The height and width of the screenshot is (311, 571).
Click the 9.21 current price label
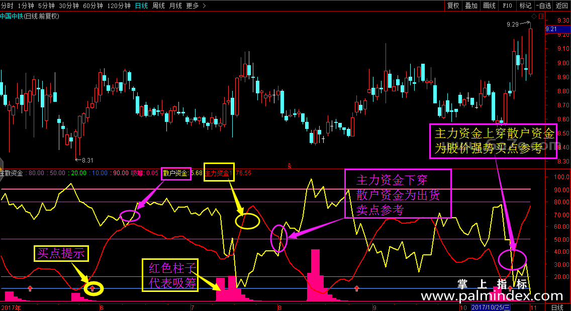552,29
